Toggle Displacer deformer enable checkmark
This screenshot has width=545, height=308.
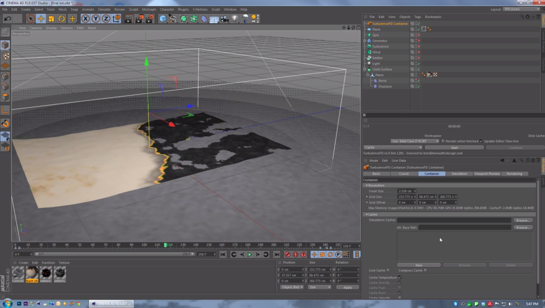pos(419,87)
